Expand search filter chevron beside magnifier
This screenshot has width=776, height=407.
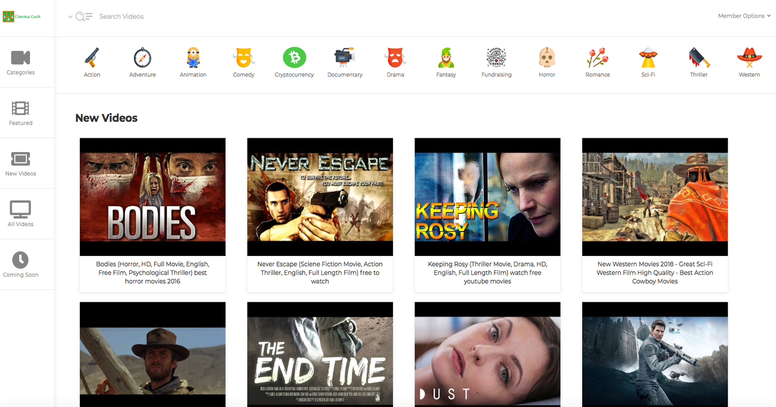coord(70,17)
